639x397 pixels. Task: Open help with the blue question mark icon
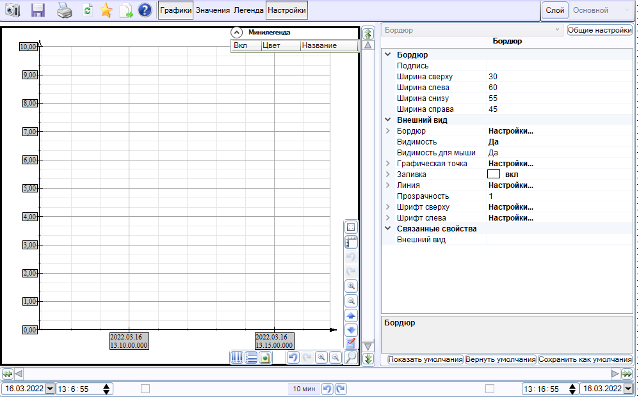click(145, 10)
